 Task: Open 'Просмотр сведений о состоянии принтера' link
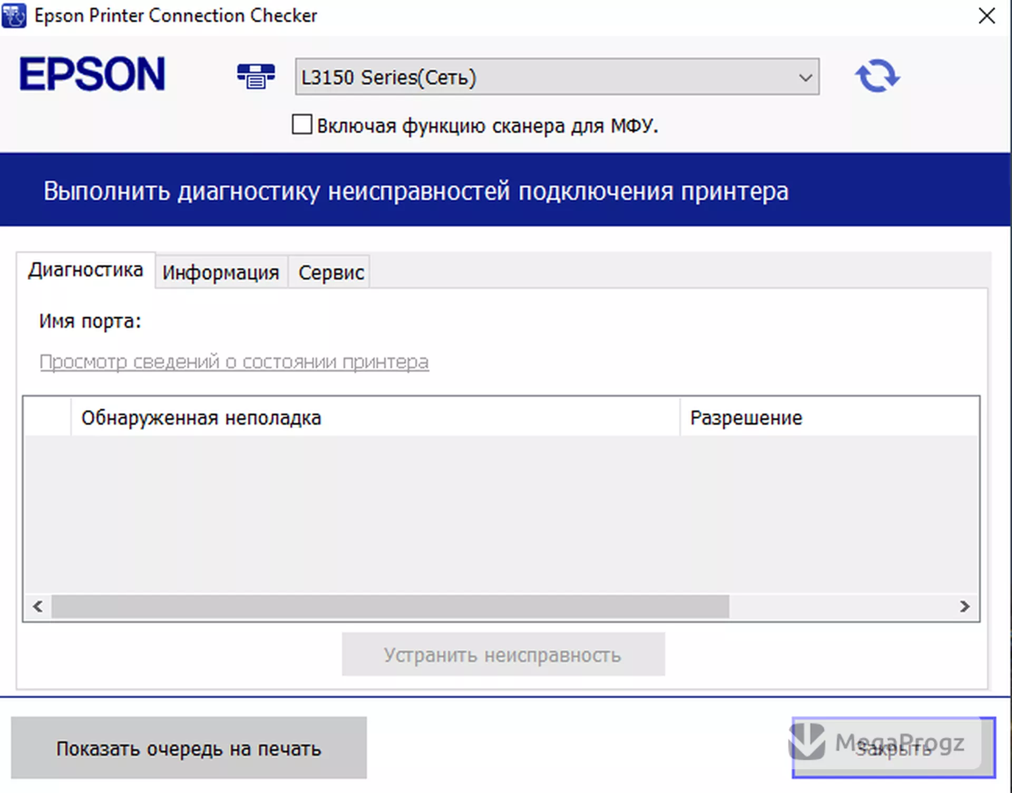tap(234, 362)
